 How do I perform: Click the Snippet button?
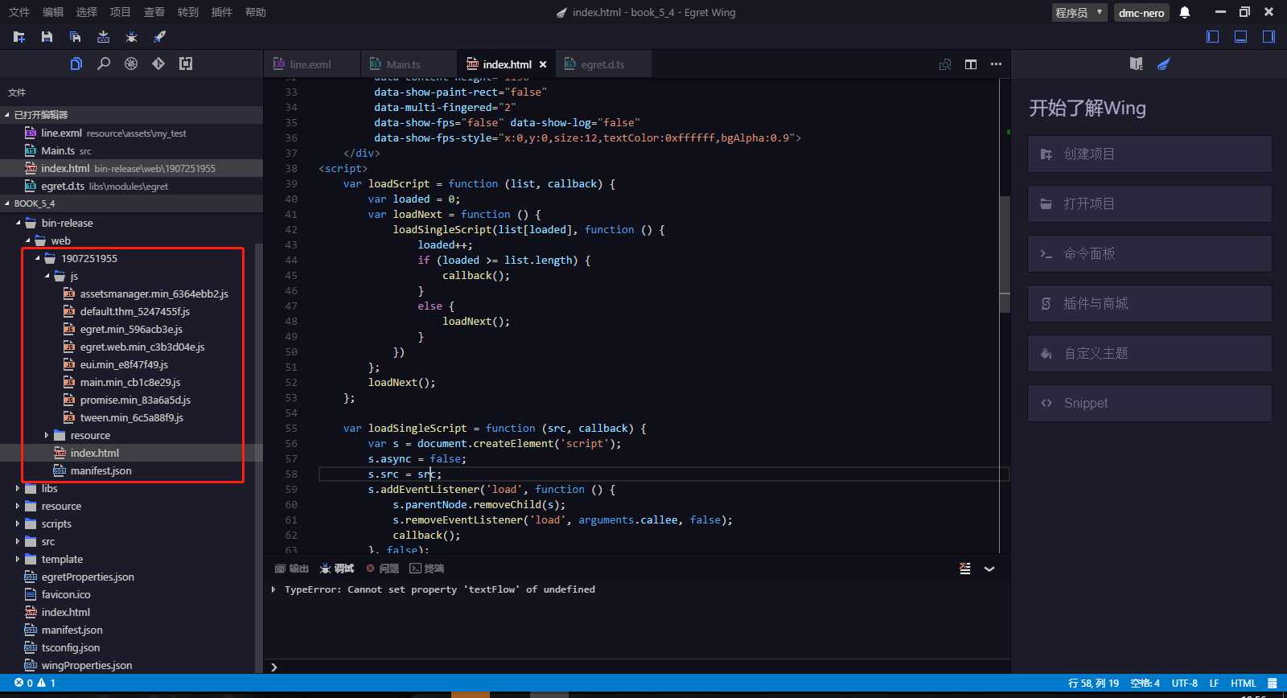1149,403
